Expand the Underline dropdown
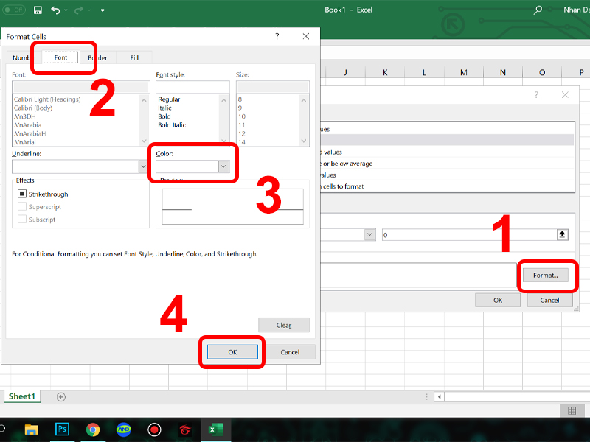The image size is (590, 442). point(143,167)
